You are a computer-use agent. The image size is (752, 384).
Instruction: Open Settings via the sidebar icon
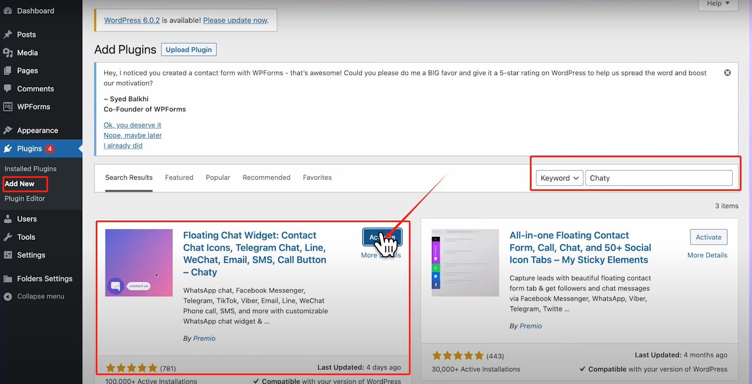tap(8, 255)
